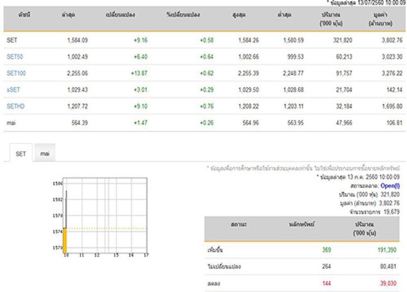Select SETHD value 1,695.80
The height and width of the screenshot is (292, 407).
[x=392, y=106]
